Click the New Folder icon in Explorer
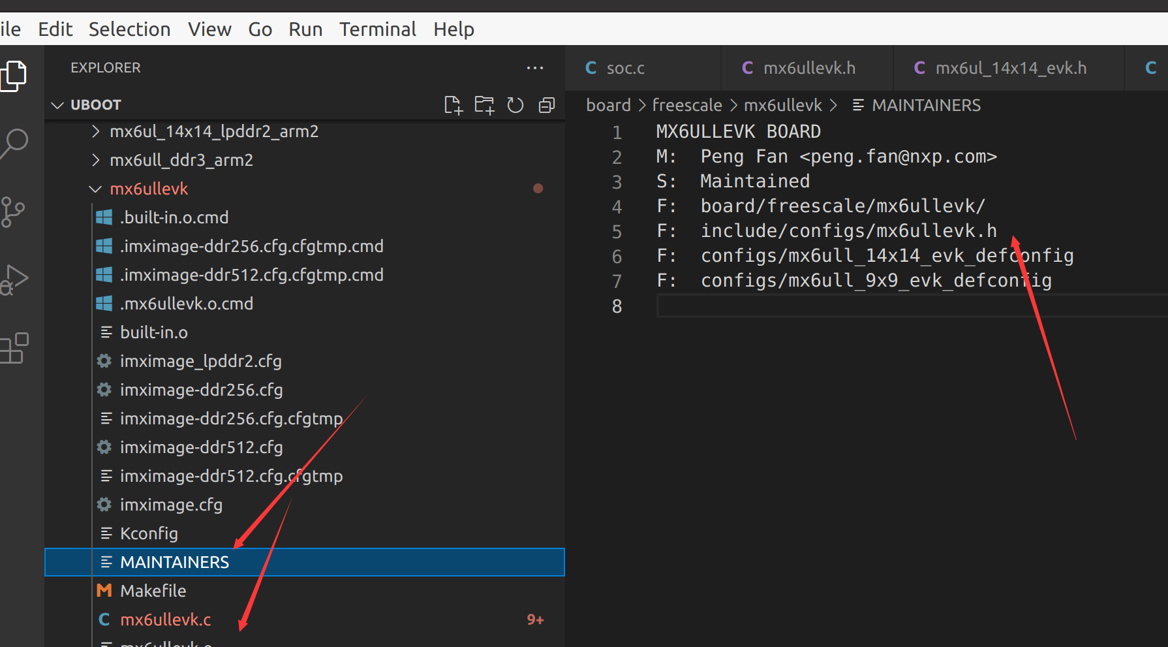 [484, 104]
